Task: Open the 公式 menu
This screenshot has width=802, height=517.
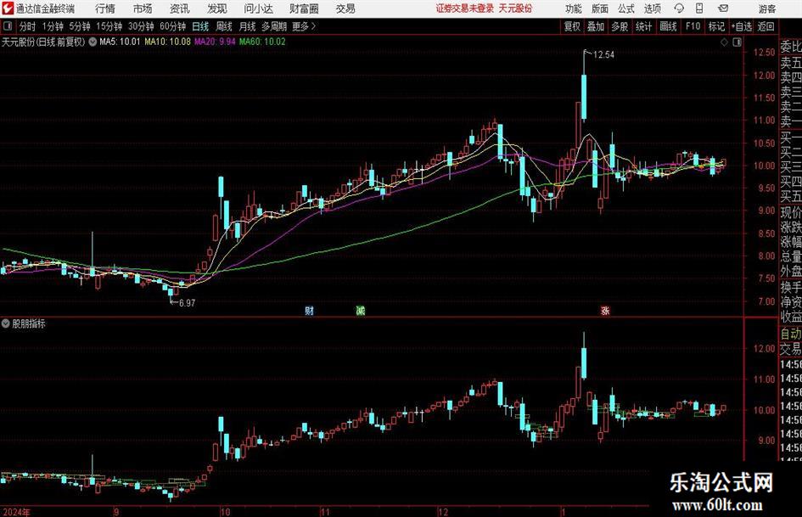Action: (x=626, y=8)
